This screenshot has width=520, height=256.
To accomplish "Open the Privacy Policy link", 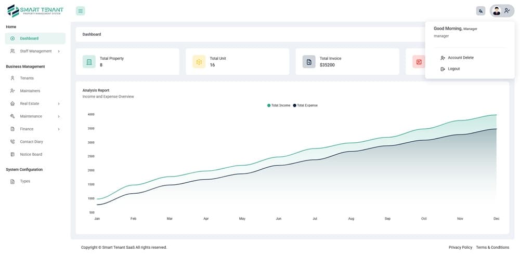I will (460, 247).
